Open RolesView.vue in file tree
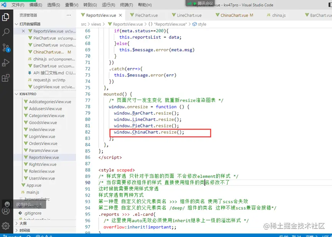Screen dimensions: 332x237 pos(45,172)
